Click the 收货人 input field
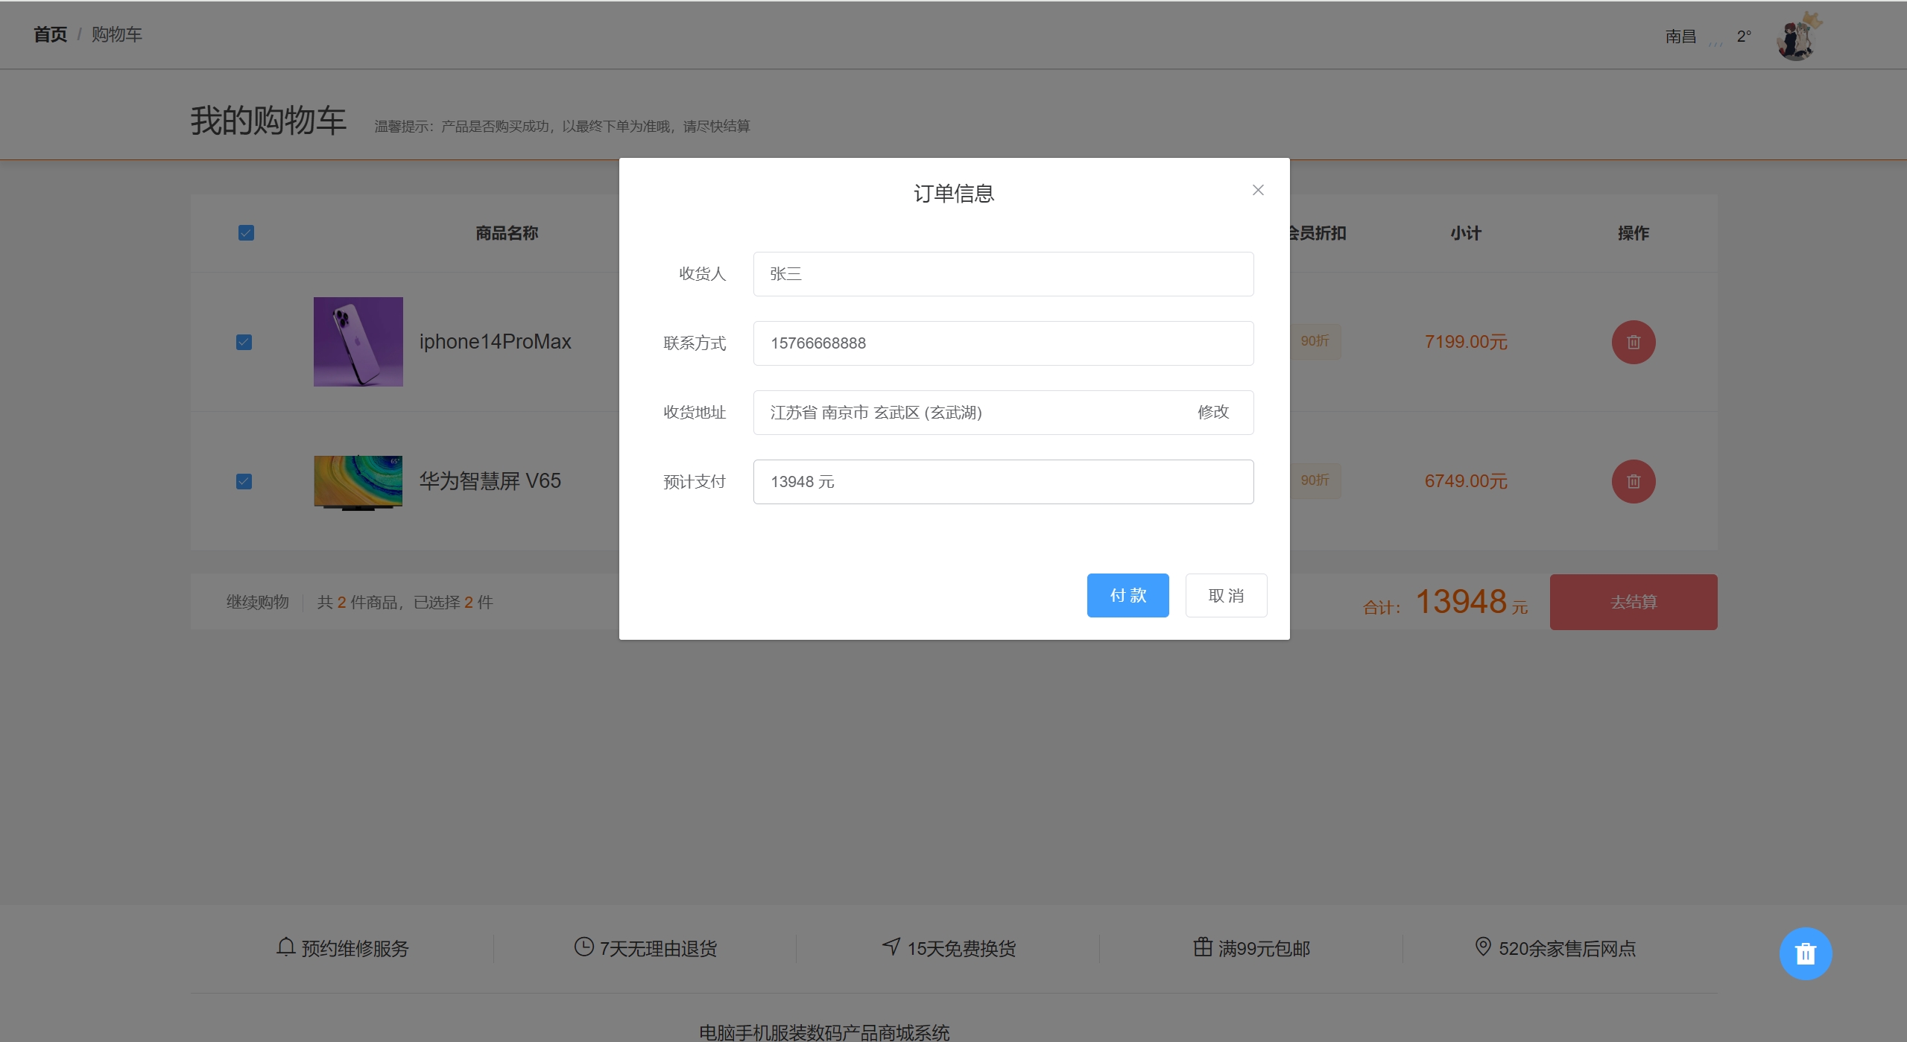 [1002, 273]
